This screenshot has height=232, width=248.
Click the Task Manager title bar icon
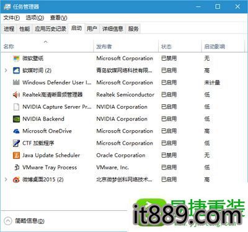7,7
